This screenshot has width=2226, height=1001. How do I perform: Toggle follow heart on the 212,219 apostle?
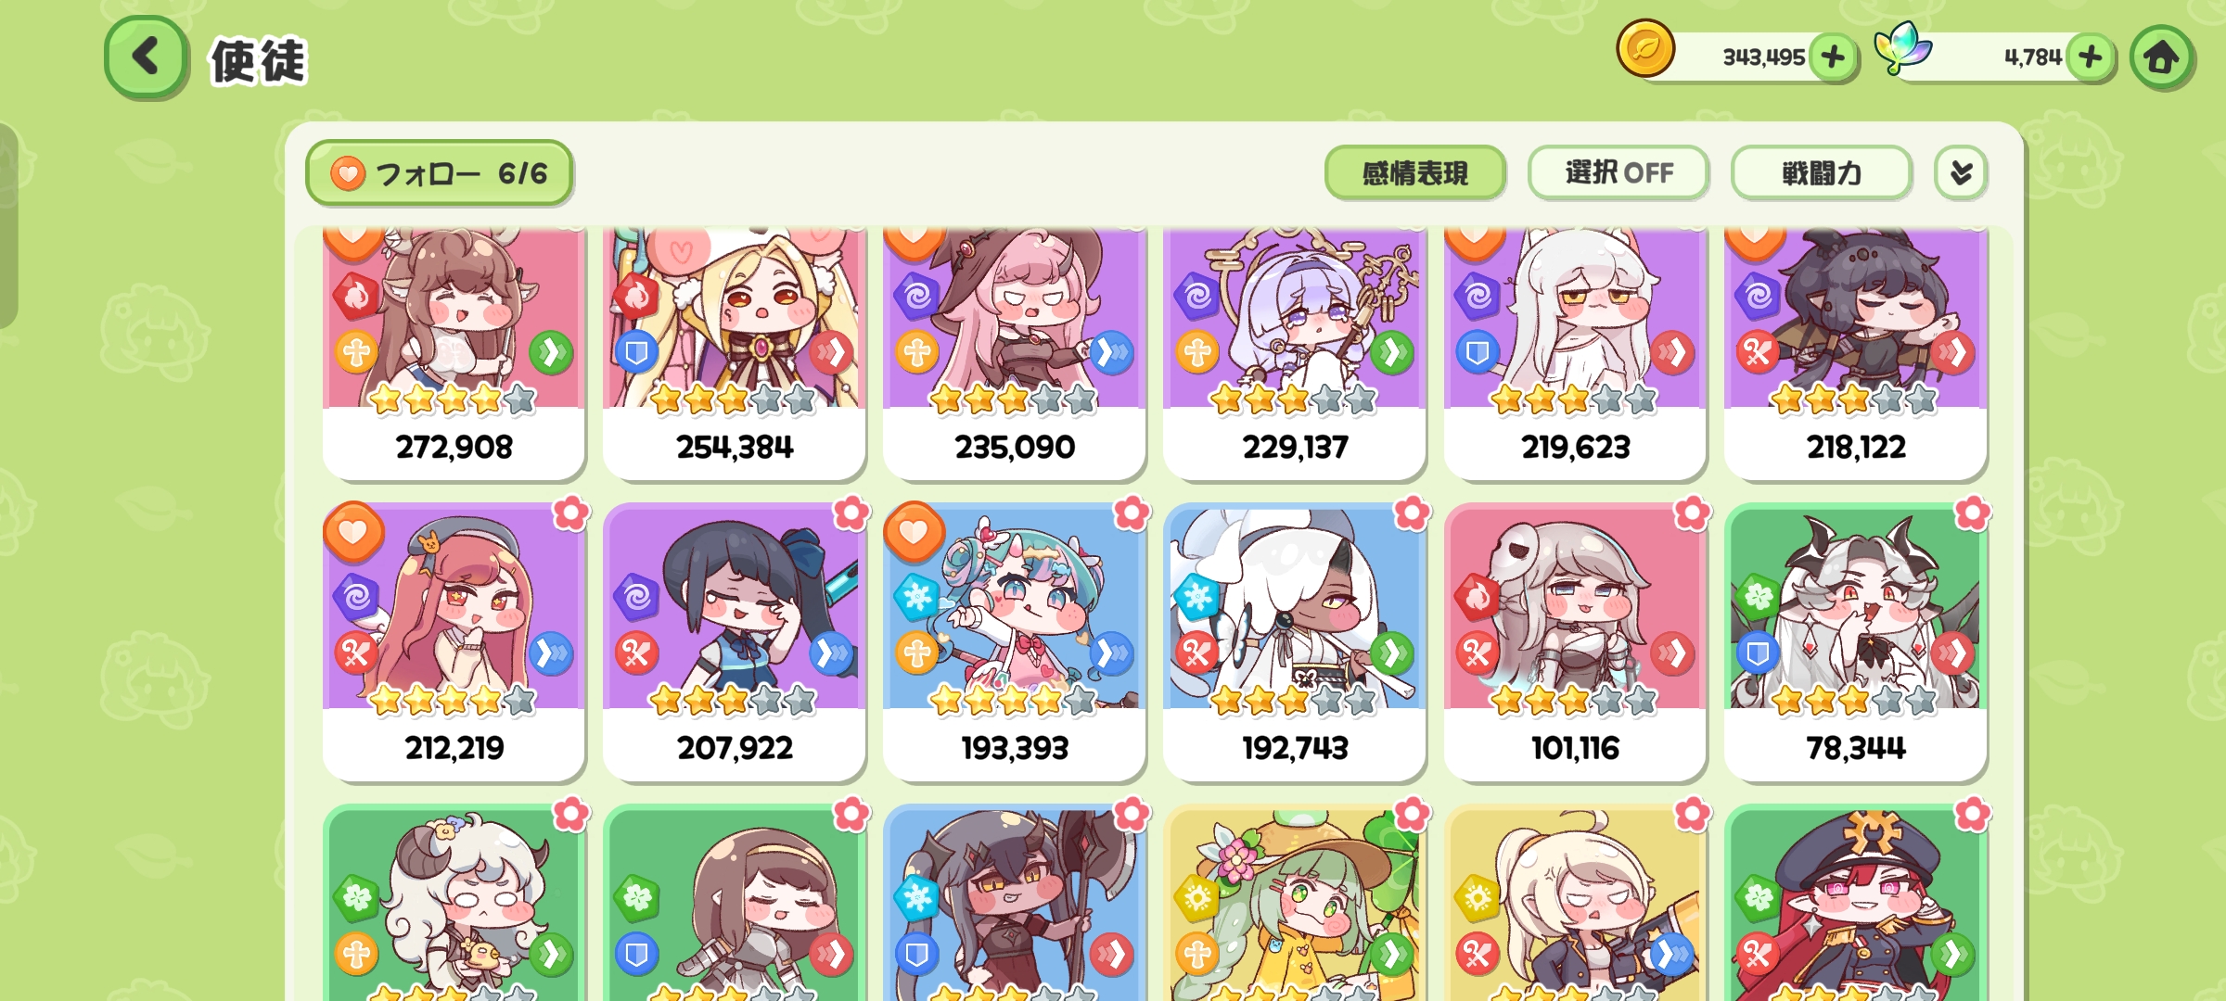point(352,532)
